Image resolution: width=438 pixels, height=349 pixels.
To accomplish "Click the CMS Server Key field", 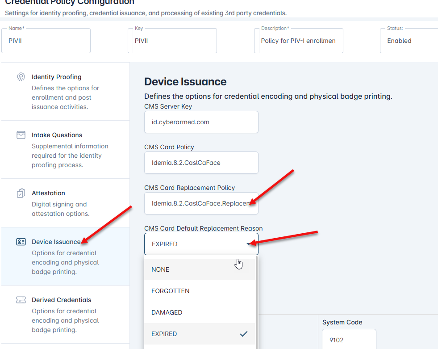I will pos(201,122).
